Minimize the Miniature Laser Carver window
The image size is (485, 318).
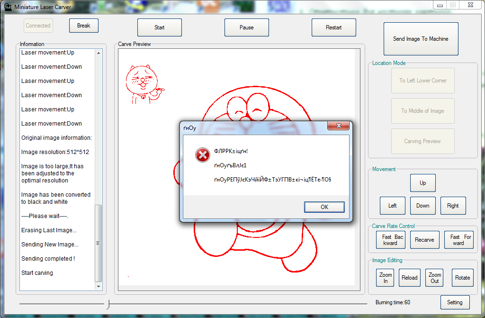click(x=440, y=5)
